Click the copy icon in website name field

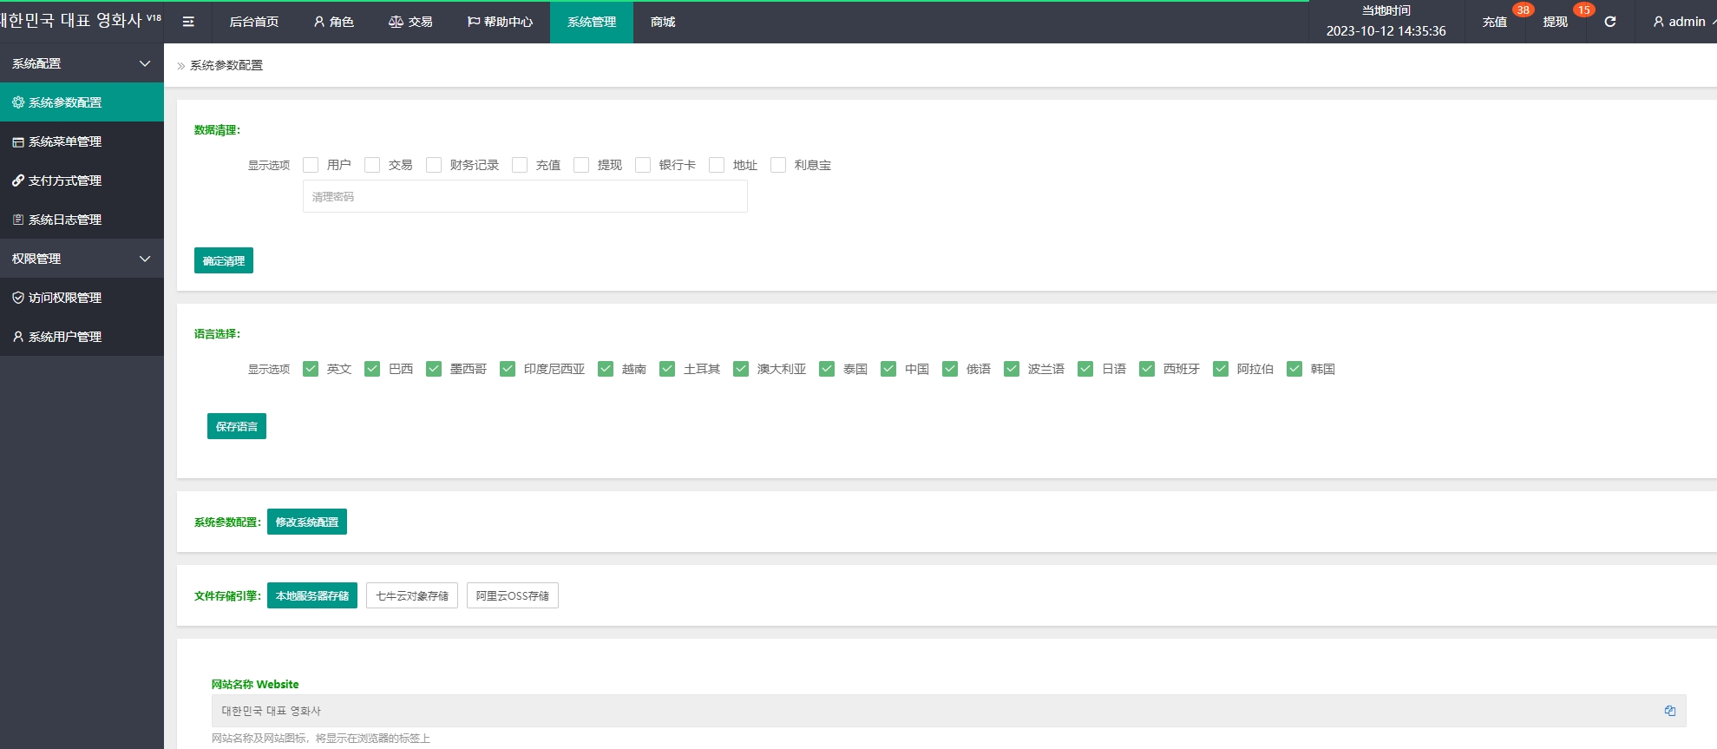pos(1669,710)
